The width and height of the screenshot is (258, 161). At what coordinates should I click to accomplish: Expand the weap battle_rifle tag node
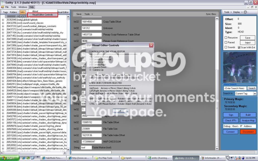point(3,87)
